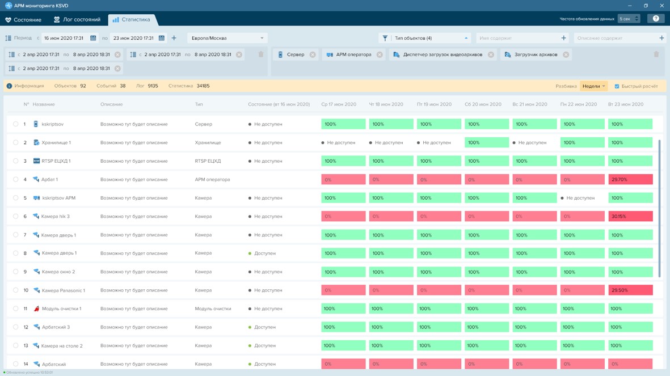Image resolution: width=670 pixels, height=376 pixels.
Task: Select the radio button for kskriptsov row
Action: [x=16, y=124]
